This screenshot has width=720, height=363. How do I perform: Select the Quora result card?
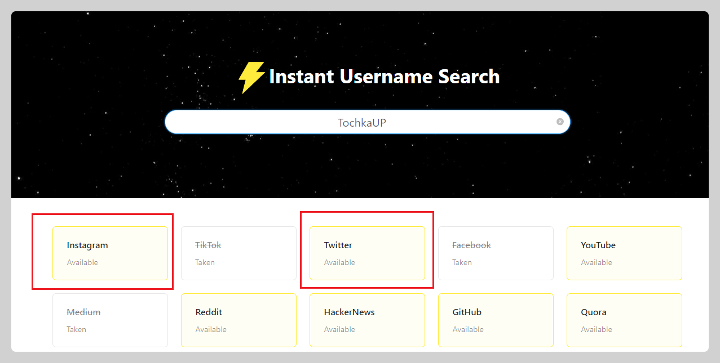(x=624, y=320)
